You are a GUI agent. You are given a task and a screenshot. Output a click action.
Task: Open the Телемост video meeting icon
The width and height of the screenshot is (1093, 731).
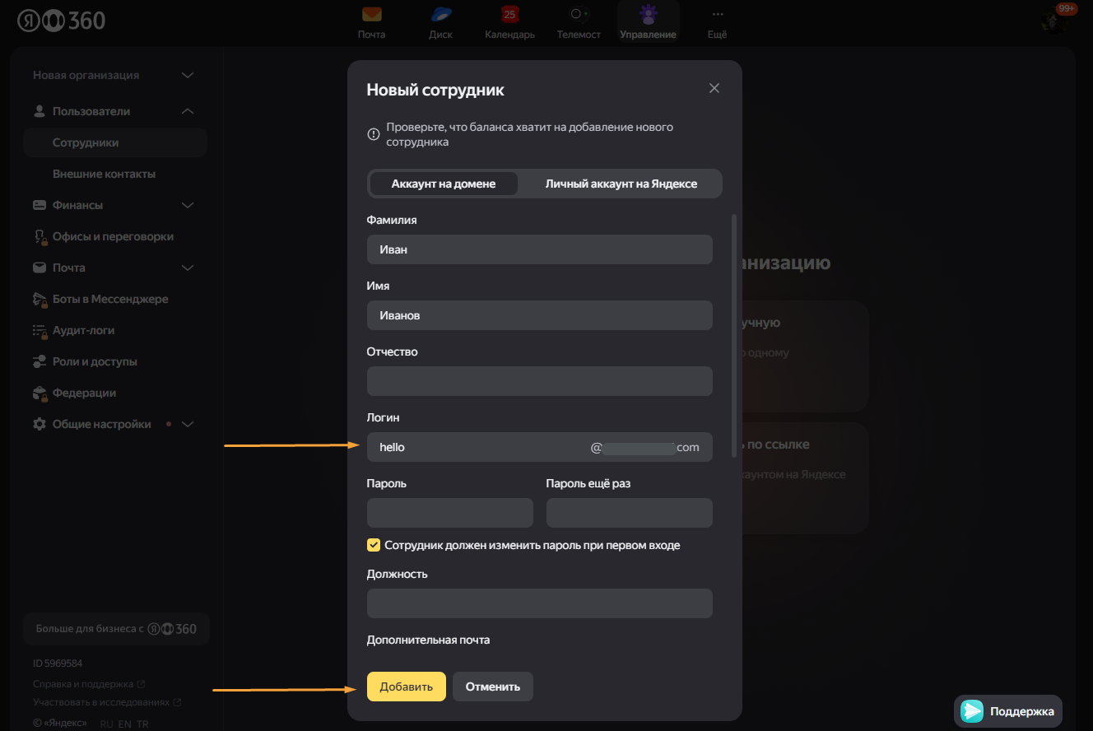[579, 15]
